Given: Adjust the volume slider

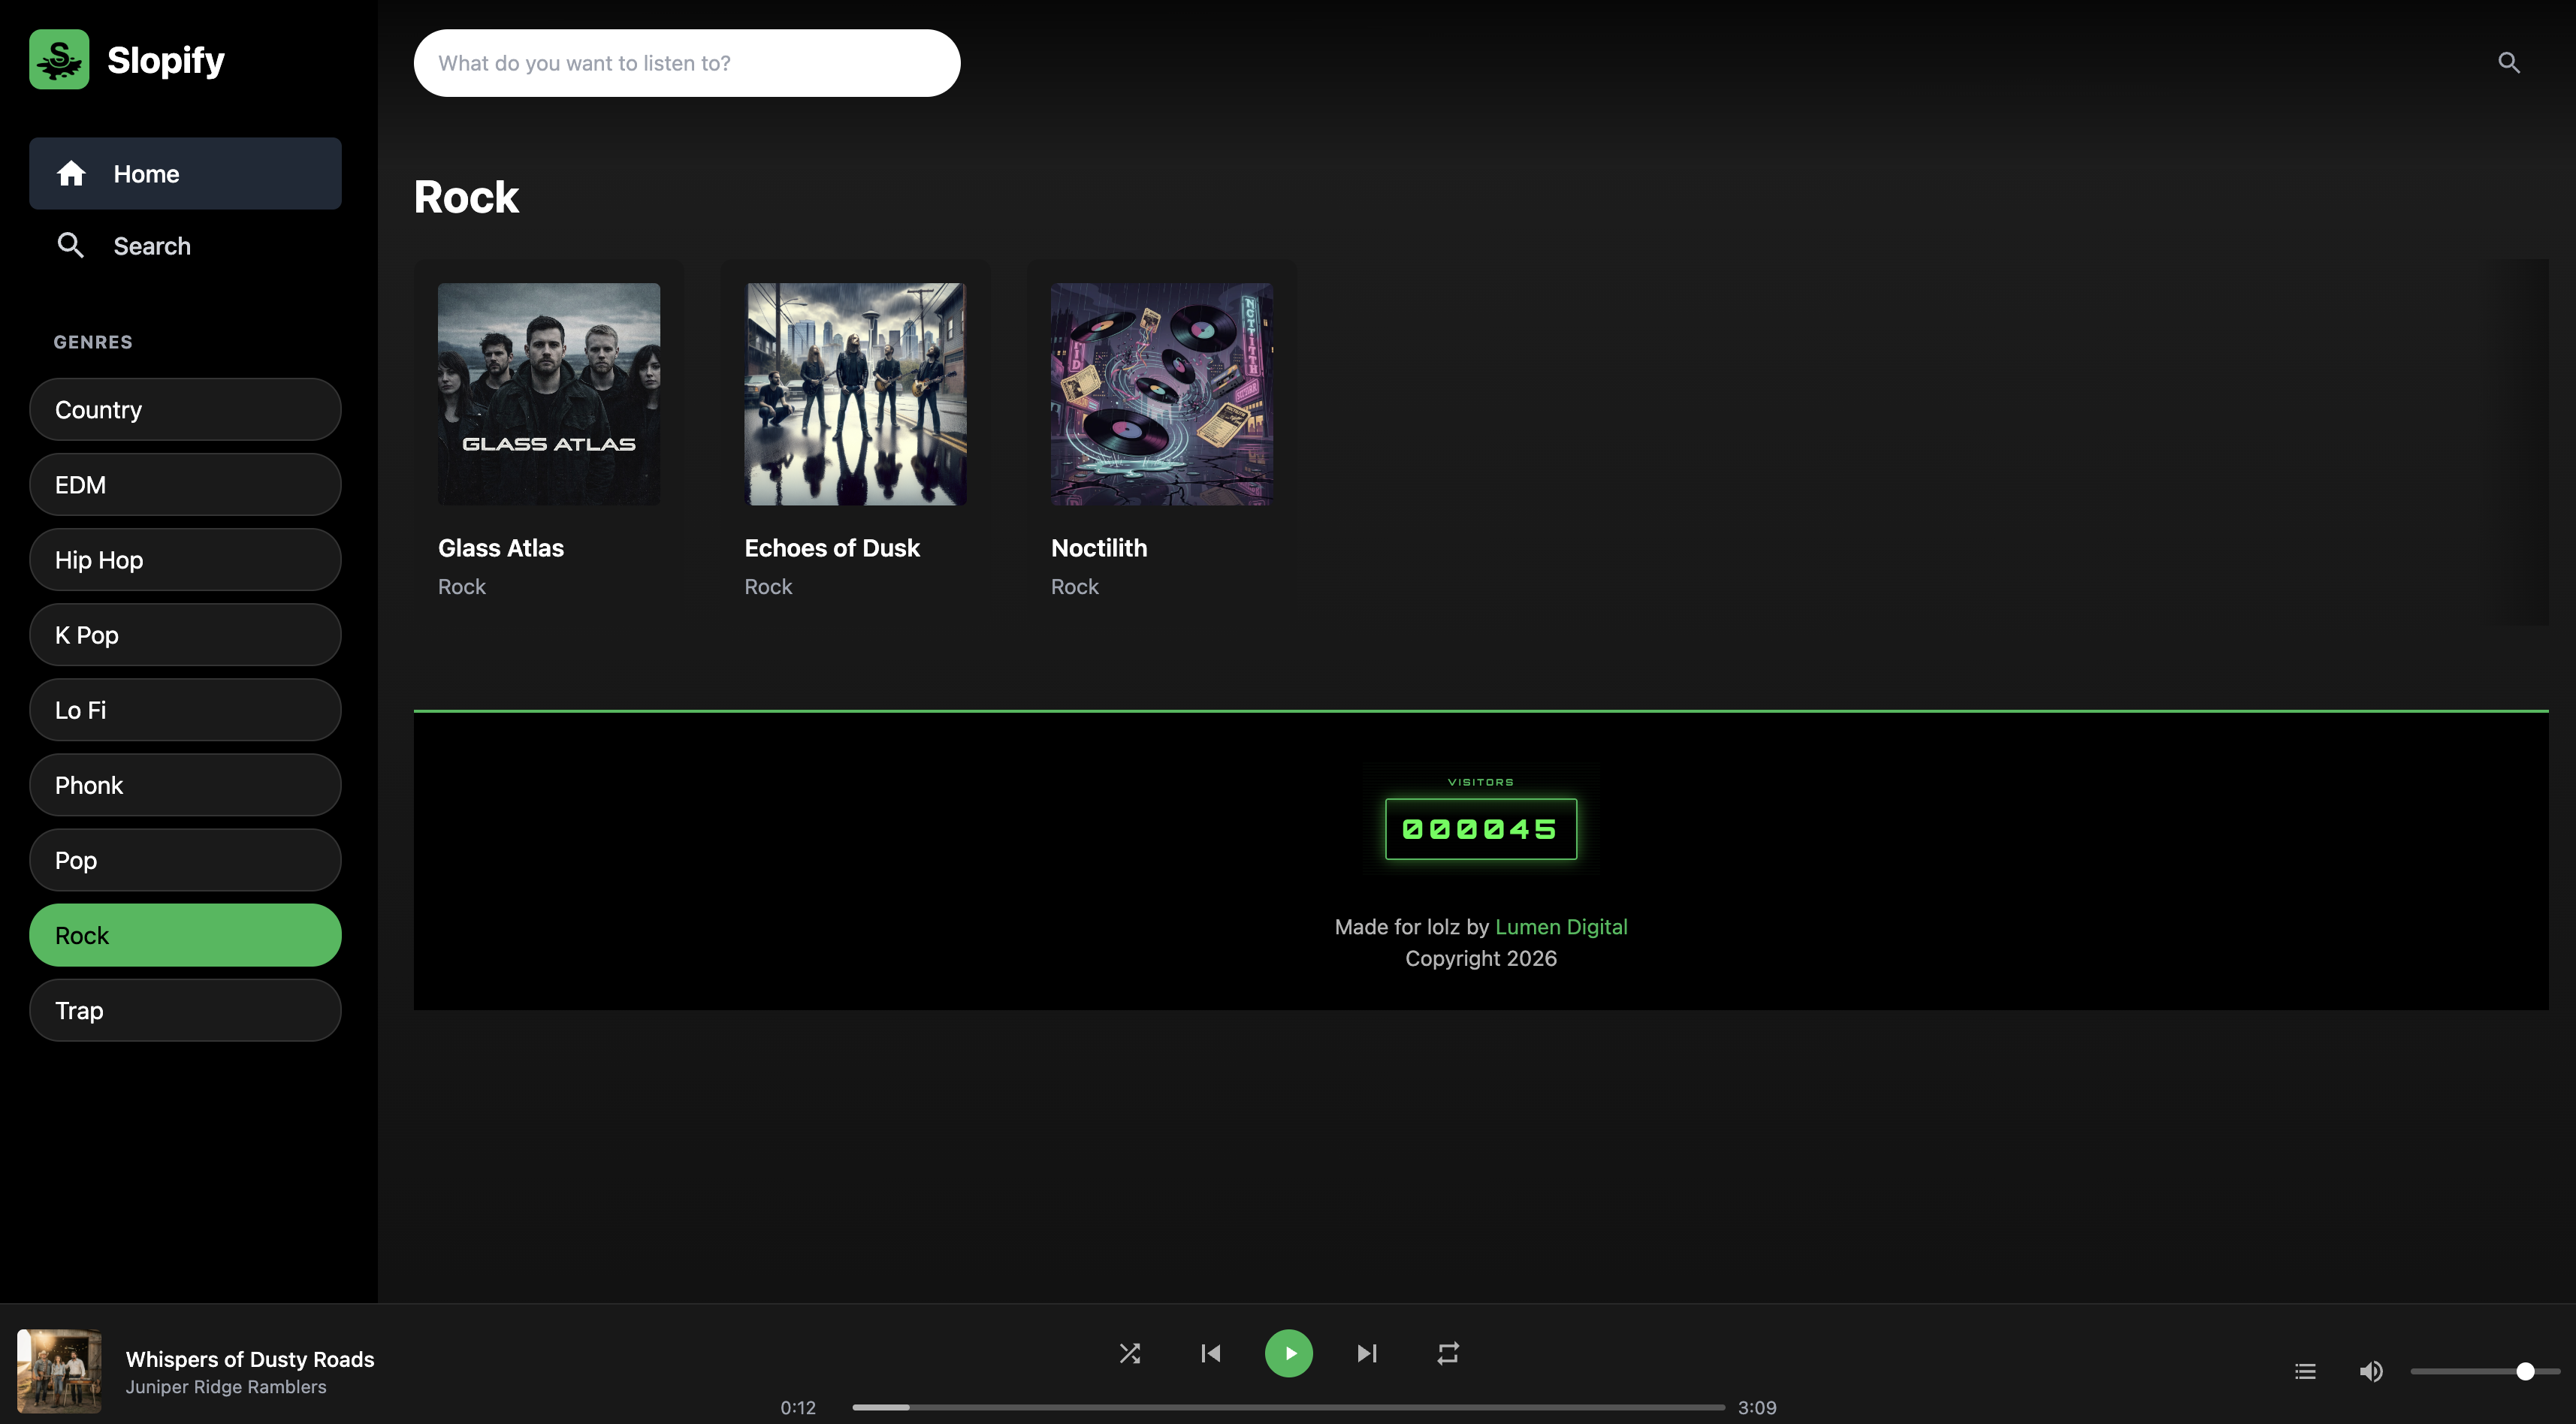Looking at the screenshot, I should coord(2484,1371).
